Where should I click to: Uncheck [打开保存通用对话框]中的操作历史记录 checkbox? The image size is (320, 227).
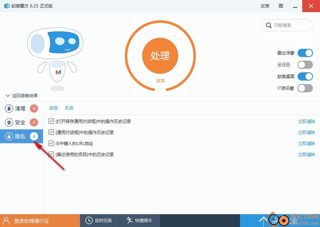51,121
